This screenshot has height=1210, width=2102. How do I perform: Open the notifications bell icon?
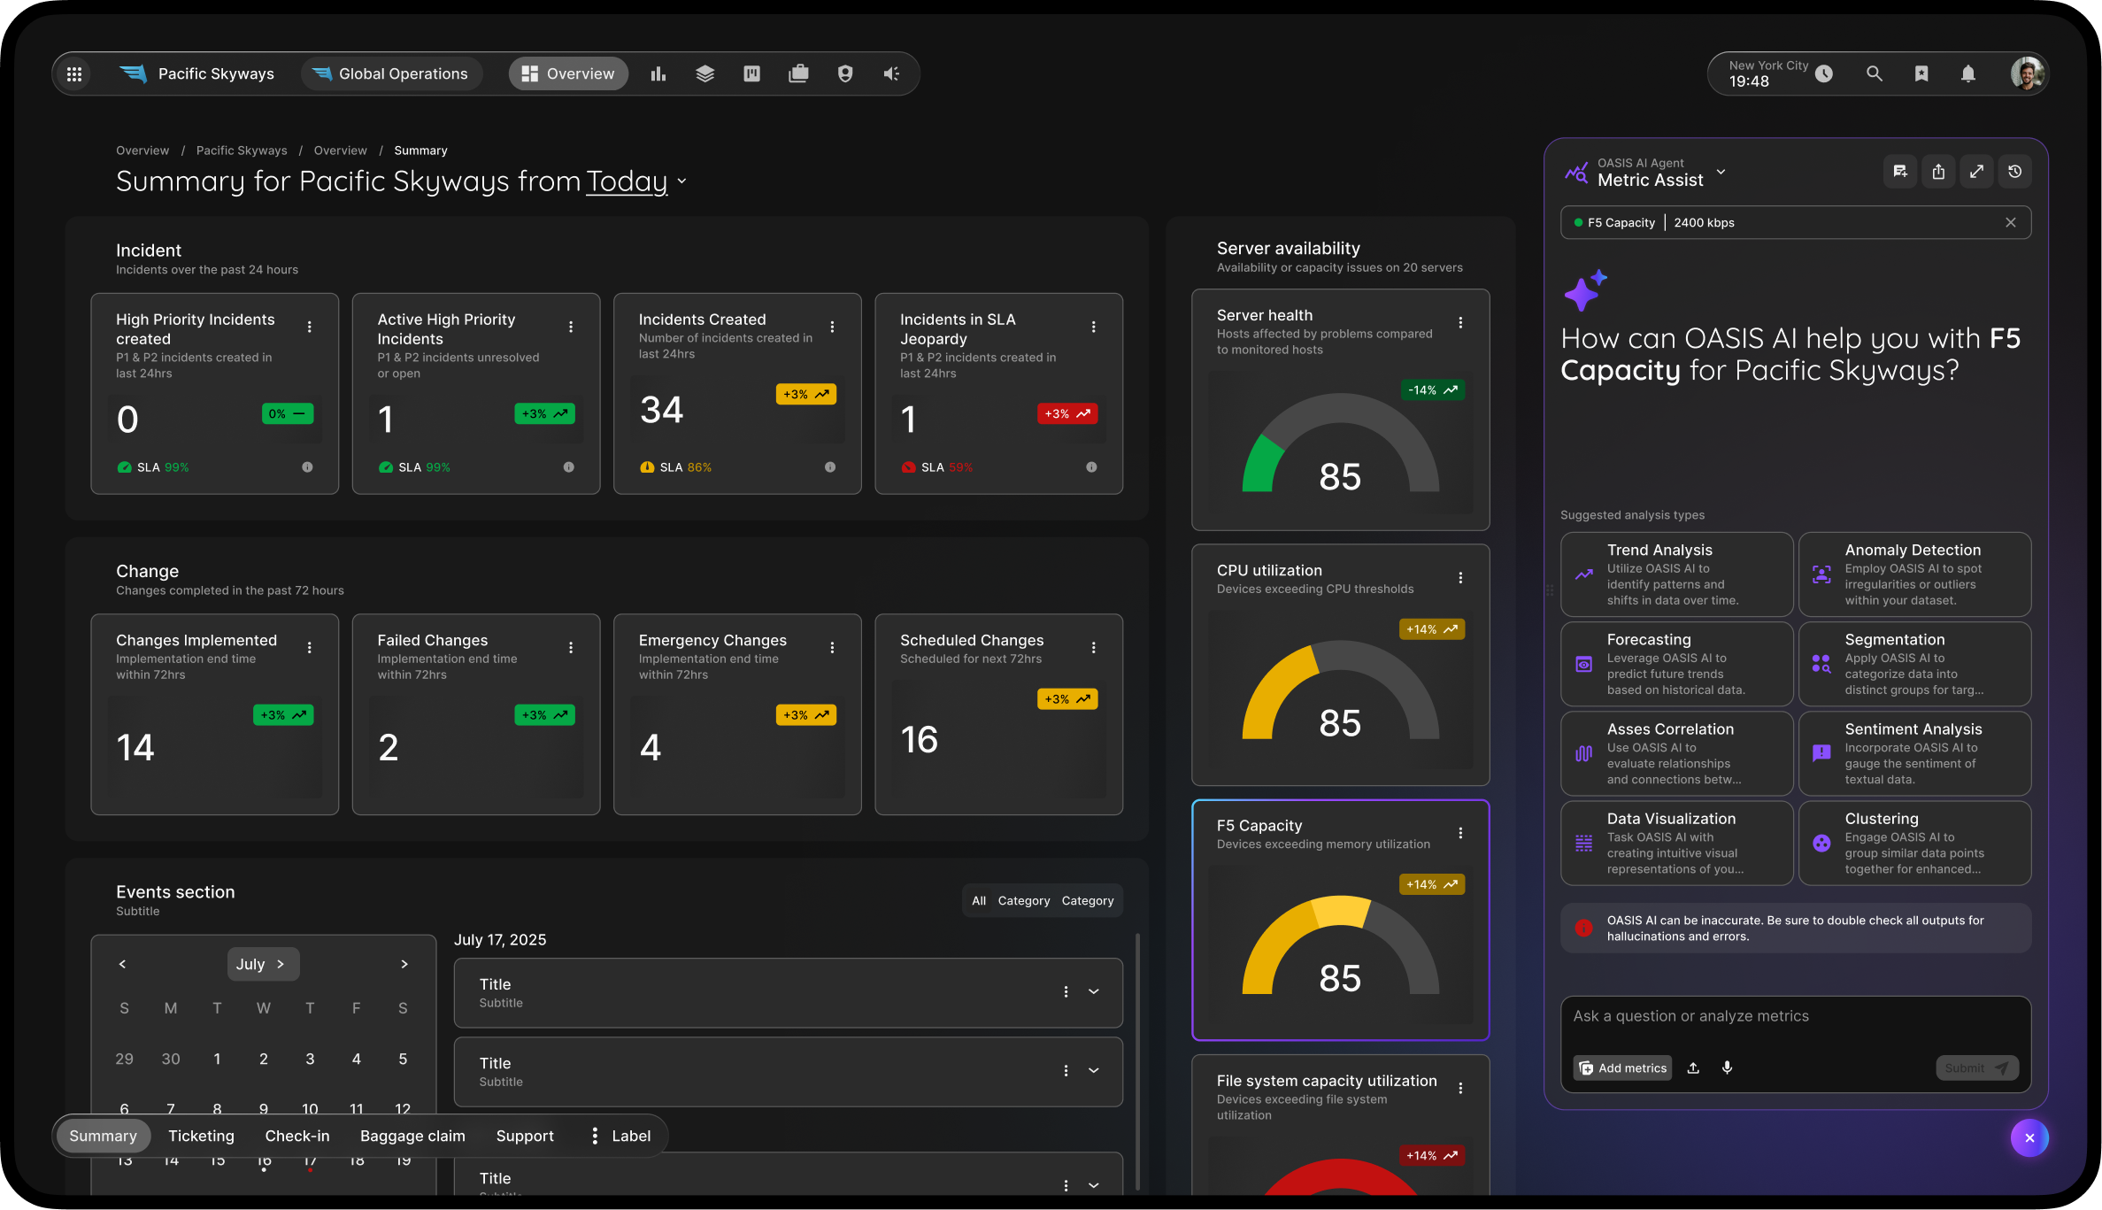pos(1967,74)
